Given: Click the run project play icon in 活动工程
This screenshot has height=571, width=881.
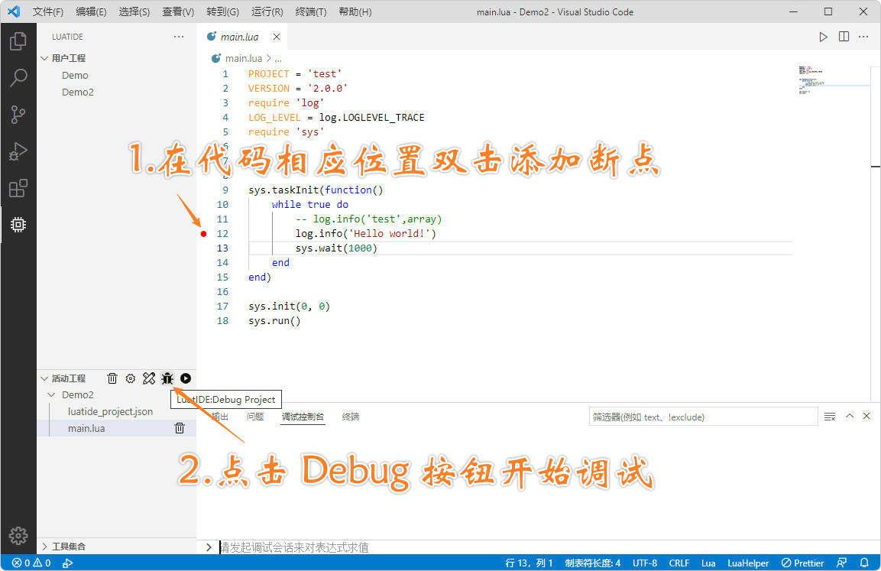Looking at the screenshot, I should click(x=186, y=379).
